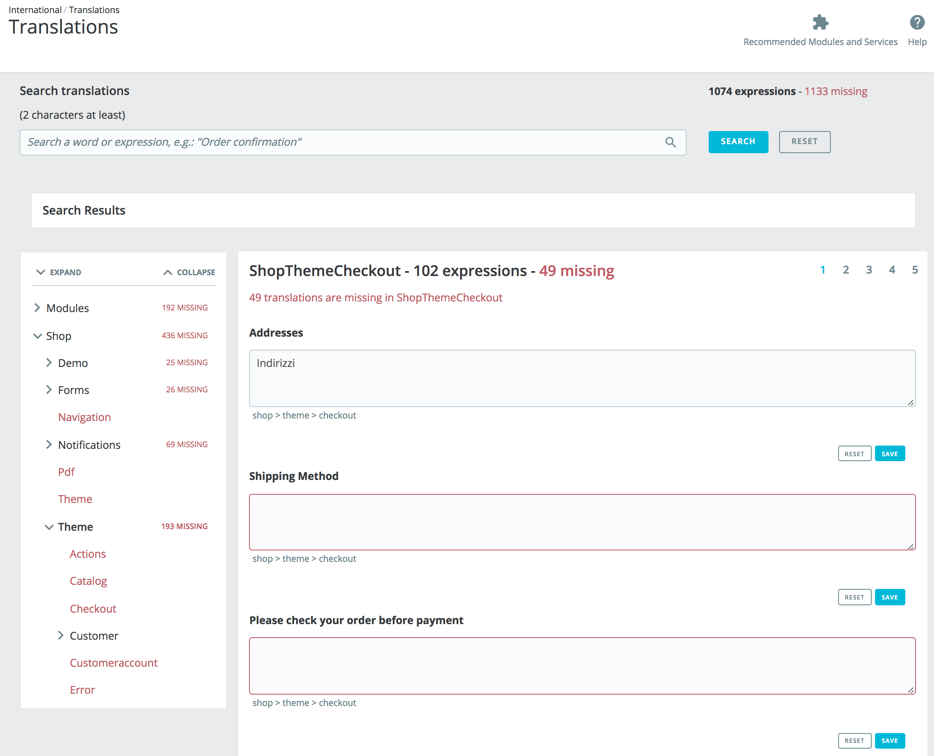Select the Checkout tree item
The height and width of the screenshot is (756, 934).
tap(93, 608)
